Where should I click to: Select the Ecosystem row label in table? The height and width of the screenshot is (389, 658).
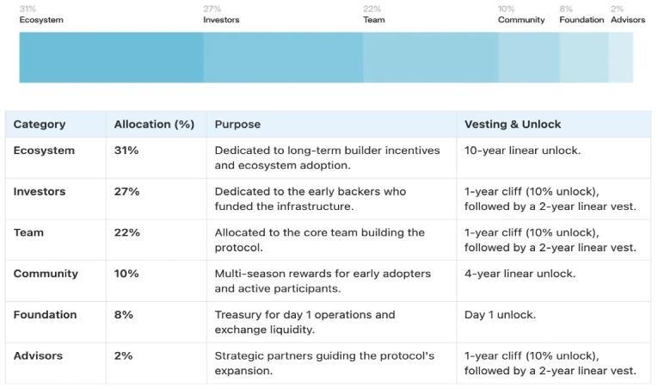pyautogui.click(x=44, y=151)
